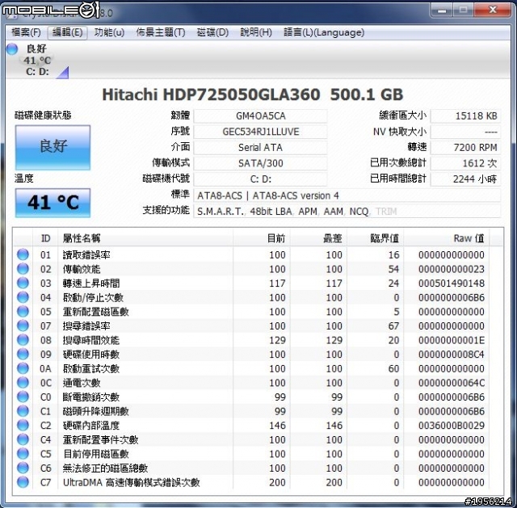Click the NV cache size field
This screenshot has width=517, height=508.
coord(465,132)
